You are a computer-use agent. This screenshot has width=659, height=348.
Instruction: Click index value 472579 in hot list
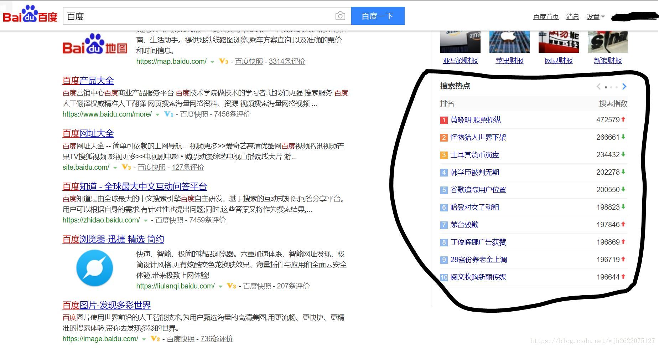coord(608,120)
